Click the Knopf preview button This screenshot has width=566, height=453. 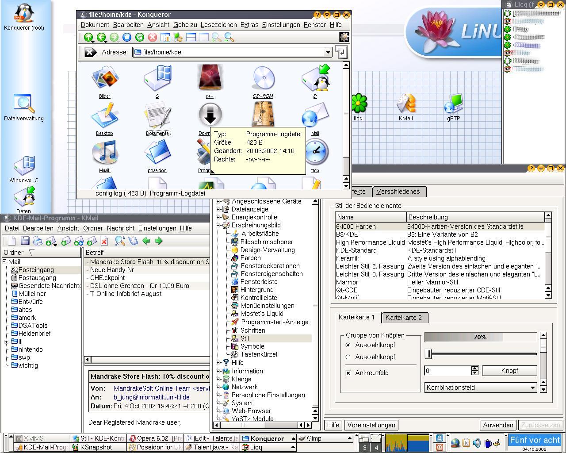pyautogui.click(x=509, y=371)
